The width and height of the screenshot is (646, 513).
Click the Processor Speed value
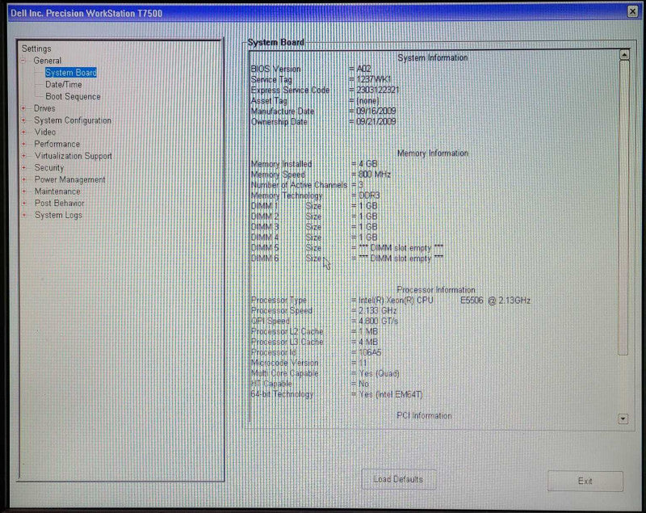click(x=377, y=311)
